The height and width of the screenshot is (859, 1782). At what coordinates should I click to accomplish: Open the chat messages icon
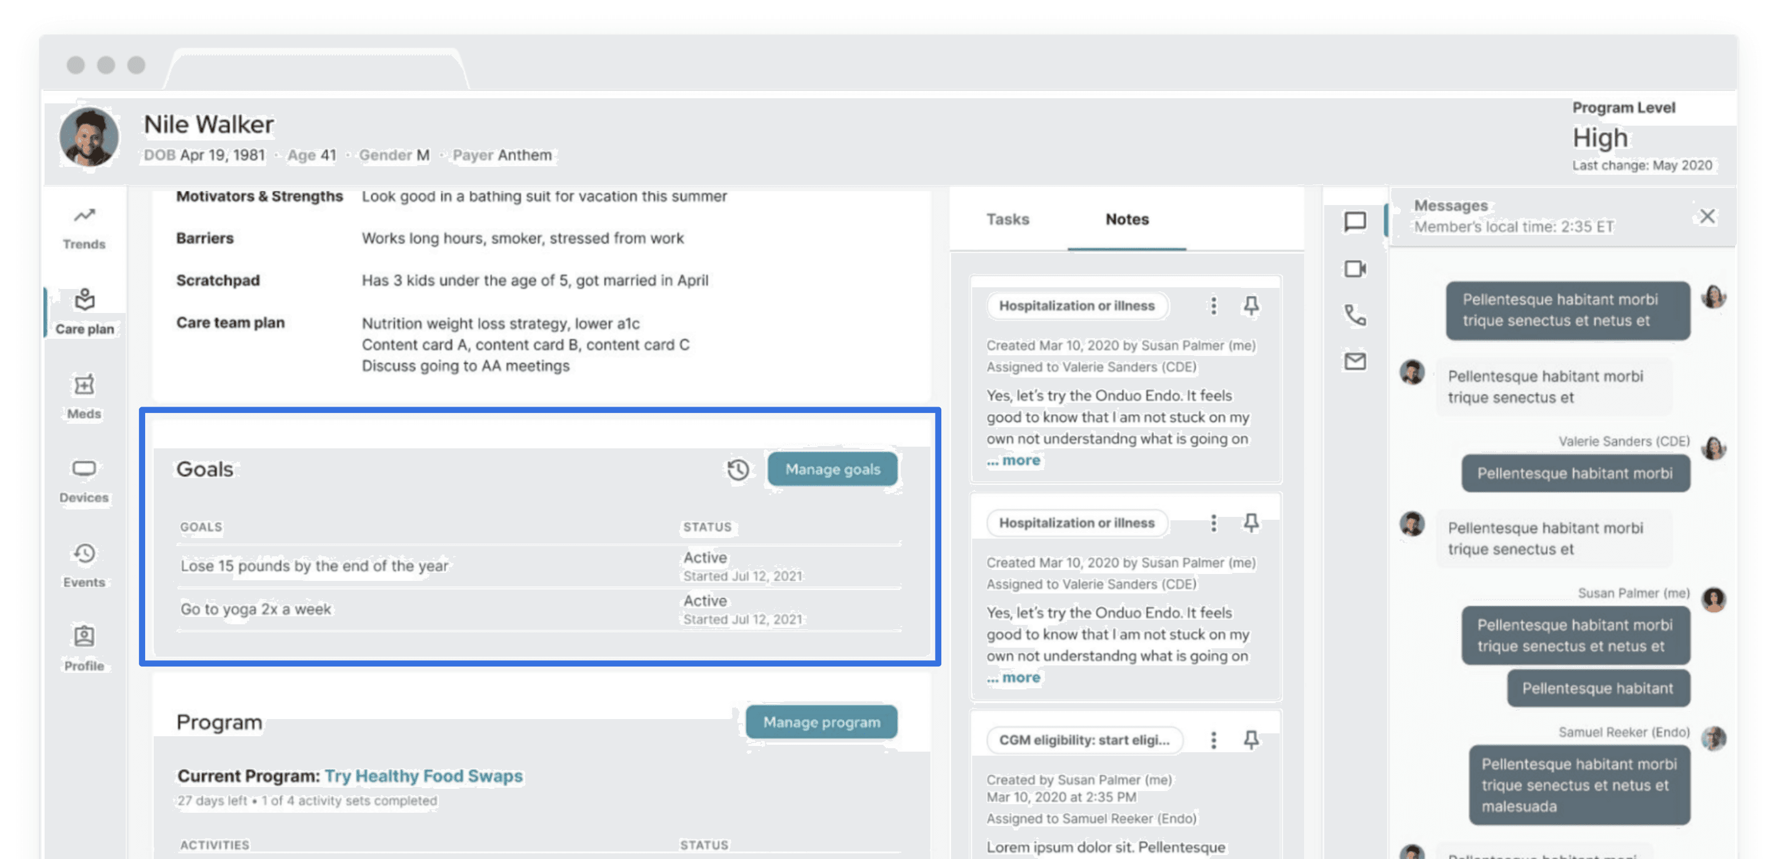[x=1355, y=222]
